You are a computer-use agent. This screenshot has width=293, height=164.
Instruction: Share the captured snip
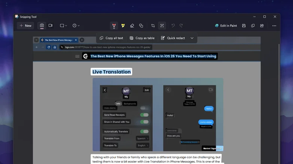pos(262,25)
